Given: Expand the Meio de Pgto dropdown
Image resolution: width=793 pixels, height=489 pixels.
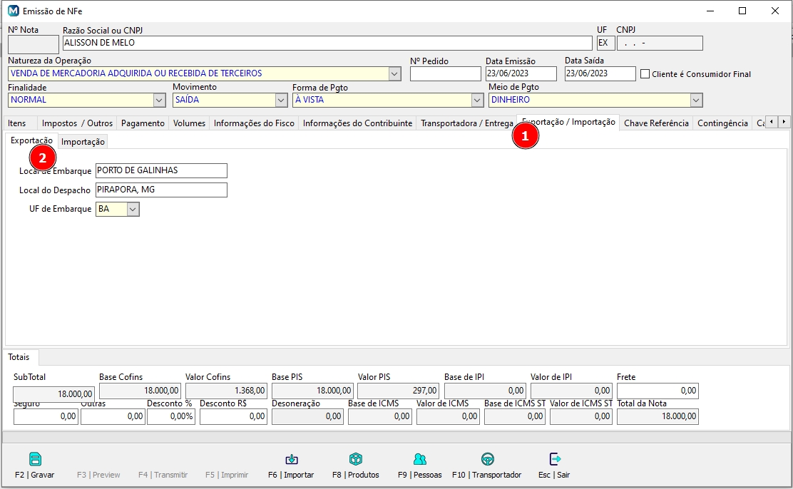Looking at the screenshot, I should (696, 101).
